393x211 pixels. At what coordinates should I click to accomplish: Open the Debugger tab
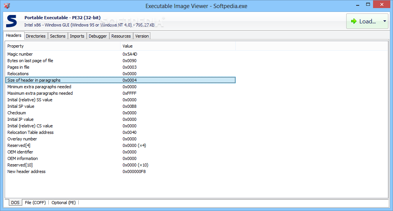(x=98, y=36)
